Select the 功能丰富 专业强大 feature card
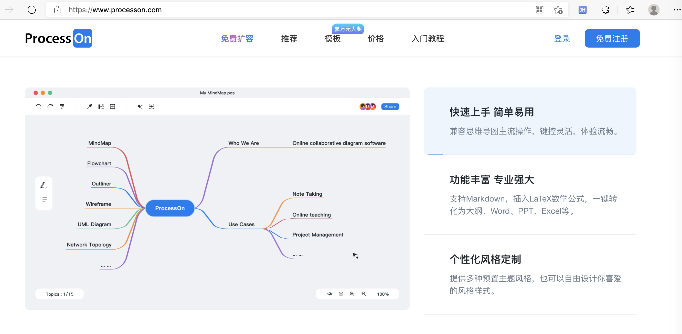Image resolution: width=682 pixels, height=334 pixels. (530, 195)
